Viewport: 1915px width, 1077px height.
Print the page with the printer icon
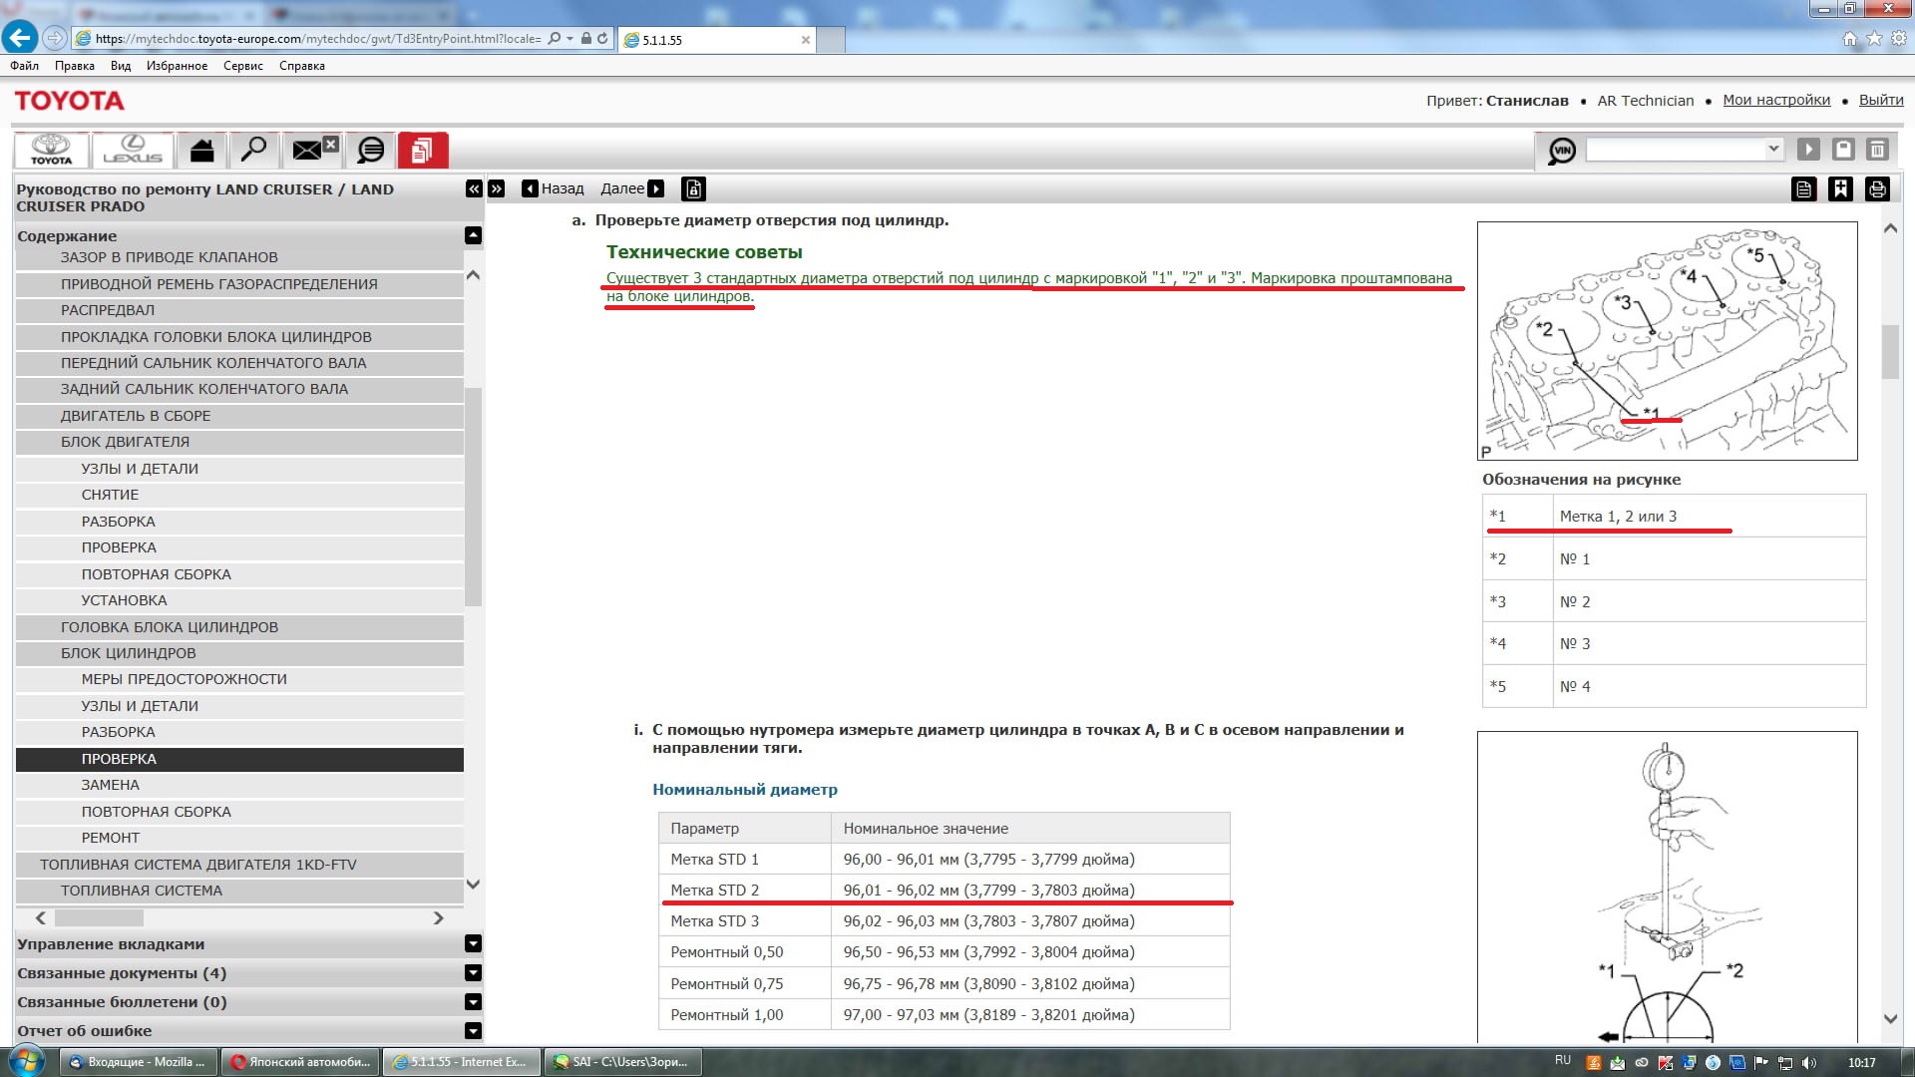pos(1877,189)
